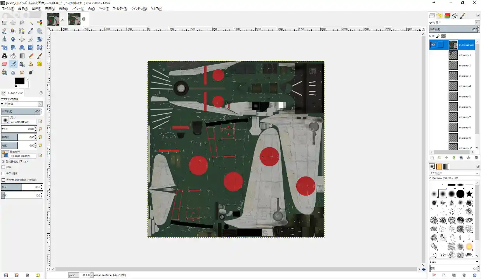Click the brush サイズ slider
Screen dimensions: 481x279
[x=17, y=129]
